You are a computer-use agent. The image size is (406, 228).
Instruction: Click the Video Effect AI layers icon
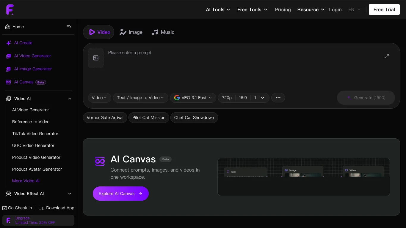[9, 194]
